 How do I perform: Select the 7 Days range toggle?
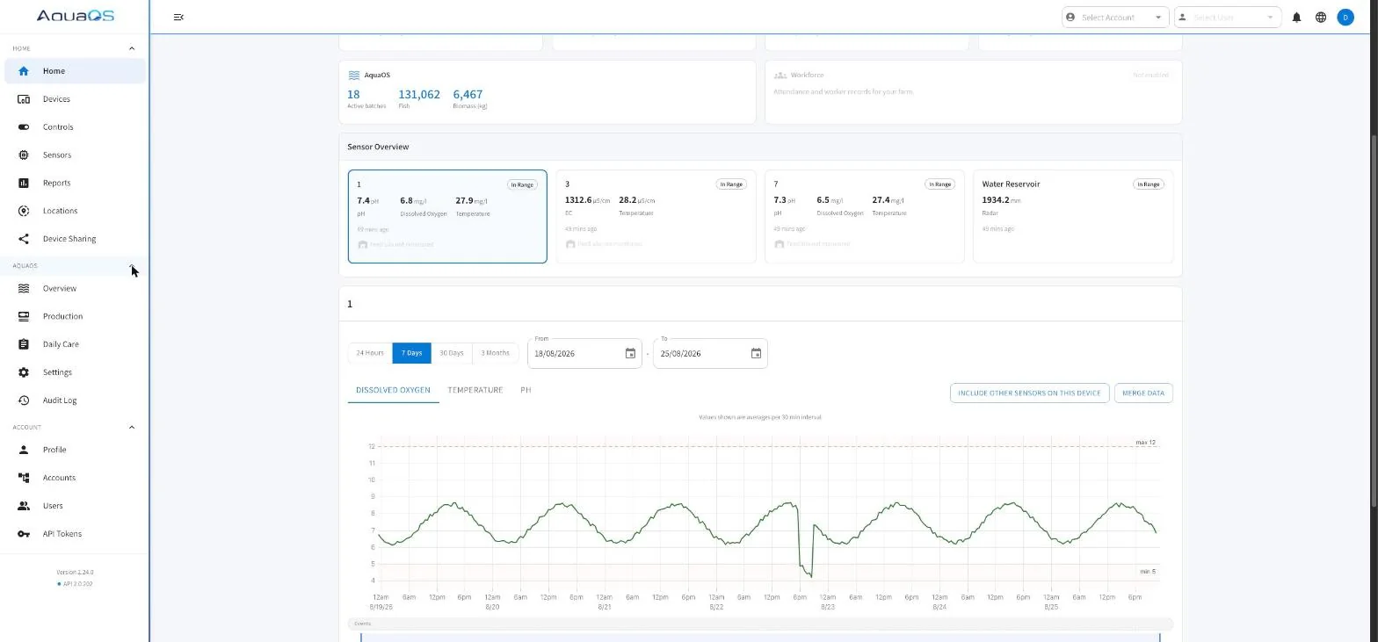[411, 353]
